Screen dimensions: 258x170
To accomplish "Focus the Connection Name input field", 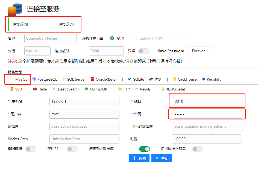I will 51,39.
